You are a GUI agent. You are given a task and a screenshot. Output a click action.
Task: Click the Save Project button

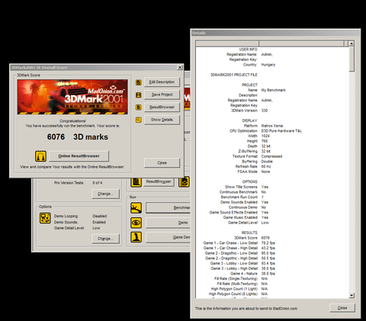[162, 95]
